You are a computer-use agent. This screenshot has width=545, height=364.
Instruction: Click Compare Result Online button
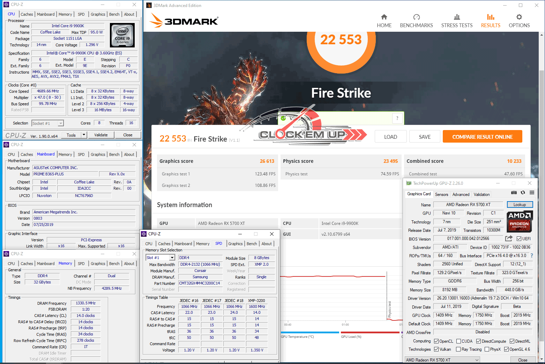482,137
